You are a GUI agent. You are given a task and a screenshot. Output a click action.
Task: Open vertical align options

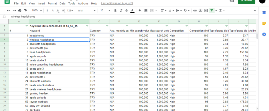coord(171,11)
